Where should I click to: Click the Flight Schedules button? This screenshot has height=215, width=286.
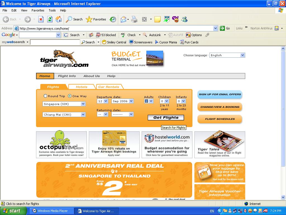(x=220, y=119)
